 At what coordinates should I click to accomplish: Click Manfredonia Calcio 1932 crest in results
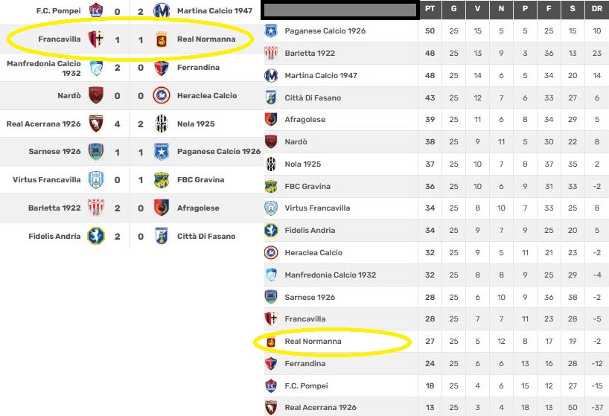pyautogui.click(x=96, y=68)
